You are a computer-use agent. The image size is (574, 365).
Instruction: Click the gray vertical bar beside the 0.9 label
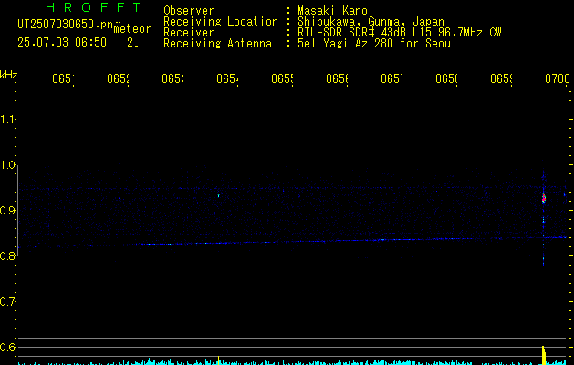[x=18, y=211]
